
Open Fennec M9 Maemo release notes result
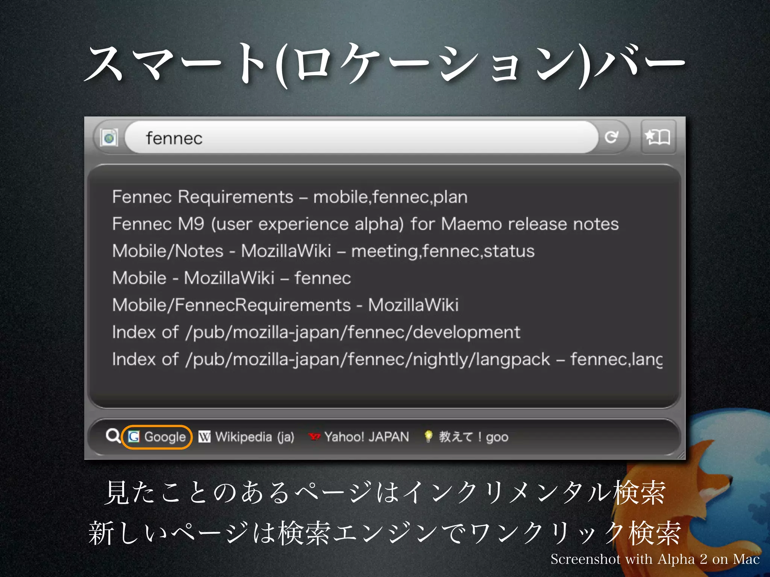[365, 224]
